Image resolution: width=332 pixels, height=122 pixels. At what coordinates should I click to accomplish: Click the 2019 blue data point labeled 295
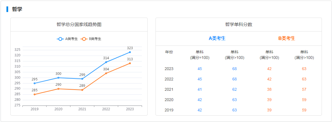pos(34,83)
